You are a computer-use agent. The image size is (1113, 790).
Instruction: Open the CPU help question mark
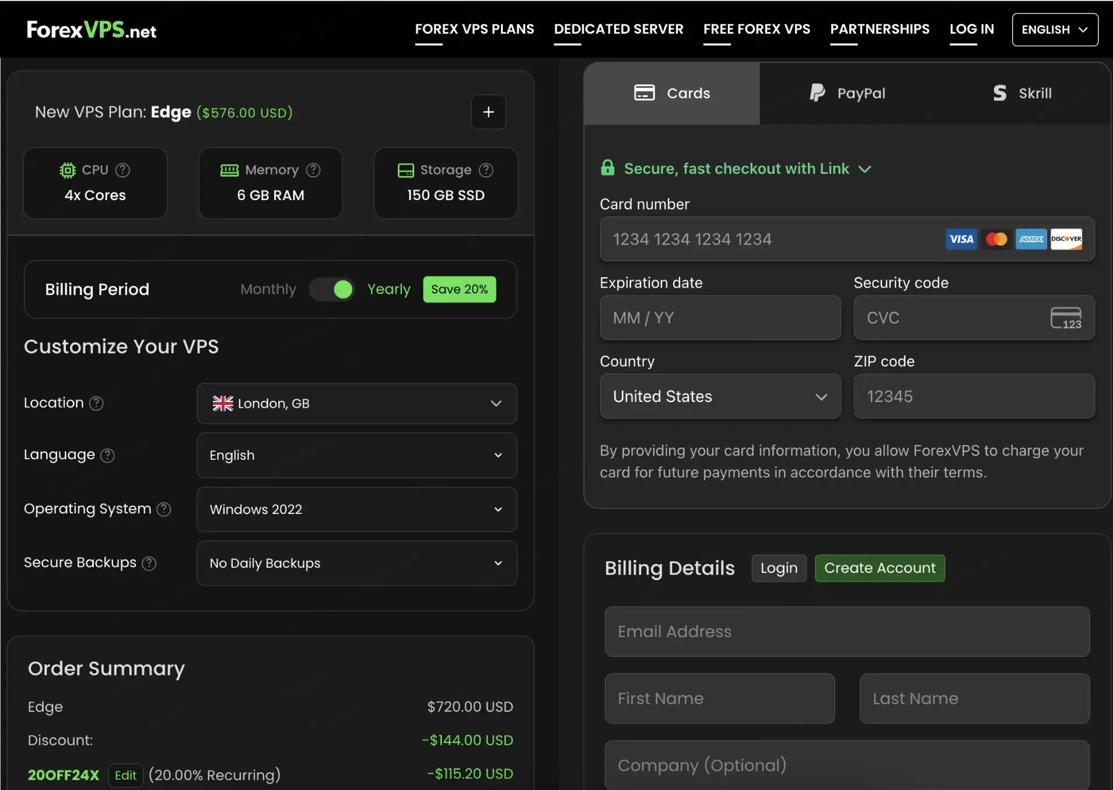pyautogui.click(x=123, y=170)
